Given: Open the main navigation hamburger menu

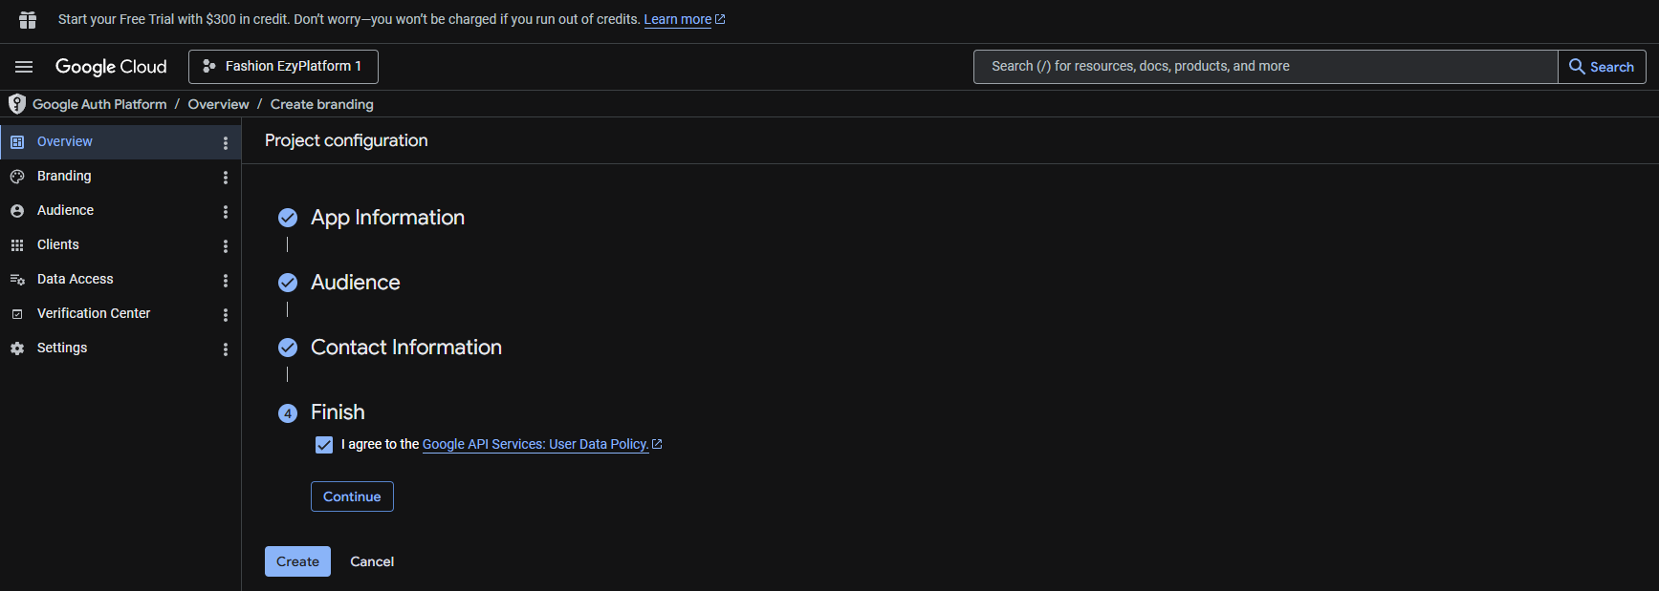Looking at the screenshot, I should coord(24,67).
